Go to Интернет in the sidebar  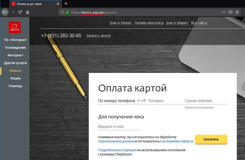[15, 55]
